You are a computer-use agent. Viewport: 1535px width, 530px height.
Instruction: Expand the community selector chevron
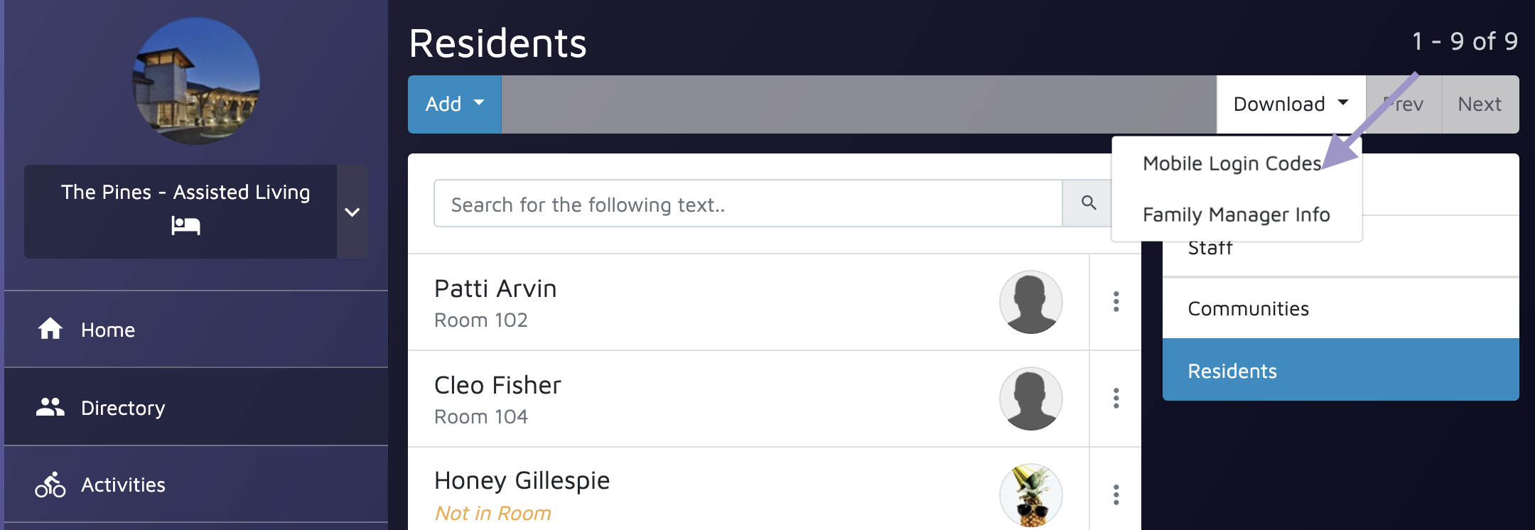tap(352, 212)
